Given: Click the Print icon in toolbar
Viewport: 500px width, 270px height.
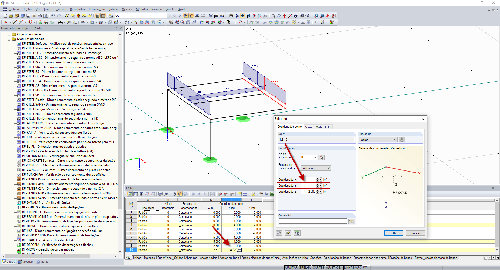Looking at the screenshot, I should pos(40,16).
